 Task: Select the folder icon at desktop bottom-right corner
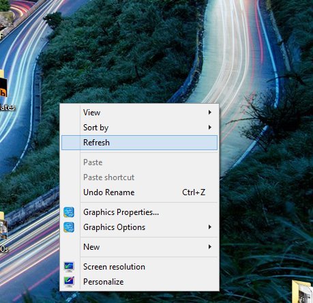point(302,291)
